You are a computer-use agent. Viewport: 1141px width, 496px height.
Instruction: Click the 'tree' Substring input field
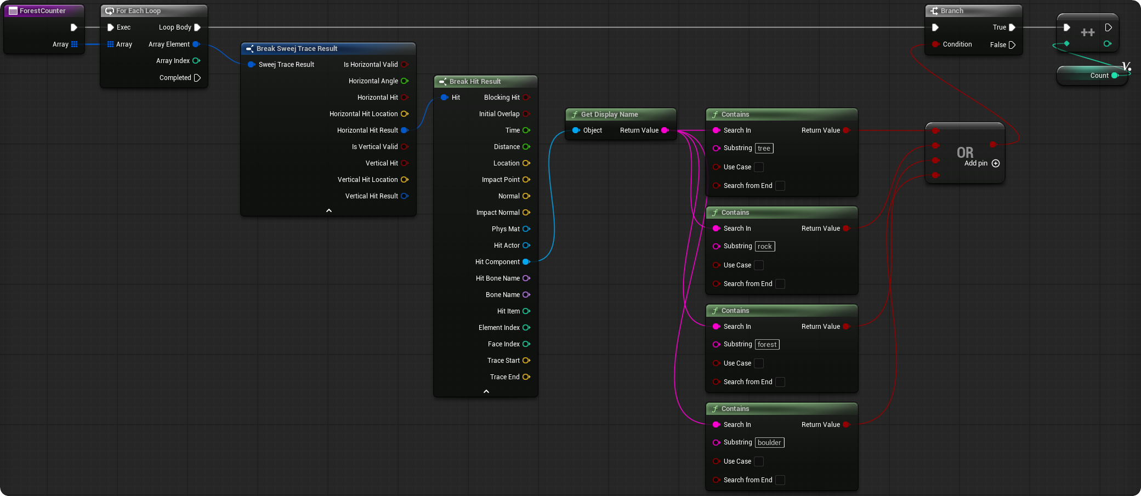click(764, 149)
